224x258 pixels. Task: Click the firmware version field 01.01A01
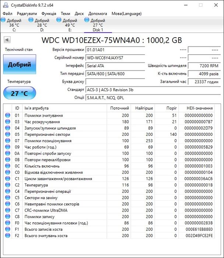tap(115, 50)
